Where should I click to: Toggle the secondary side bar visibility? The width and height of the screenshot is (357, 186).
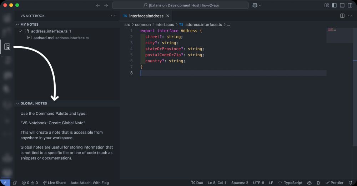click(x=350, y=5)
